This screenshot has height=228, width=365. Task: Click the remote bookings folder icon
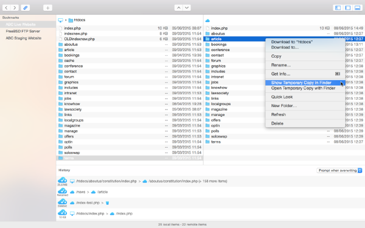click(x=207, y=44)
